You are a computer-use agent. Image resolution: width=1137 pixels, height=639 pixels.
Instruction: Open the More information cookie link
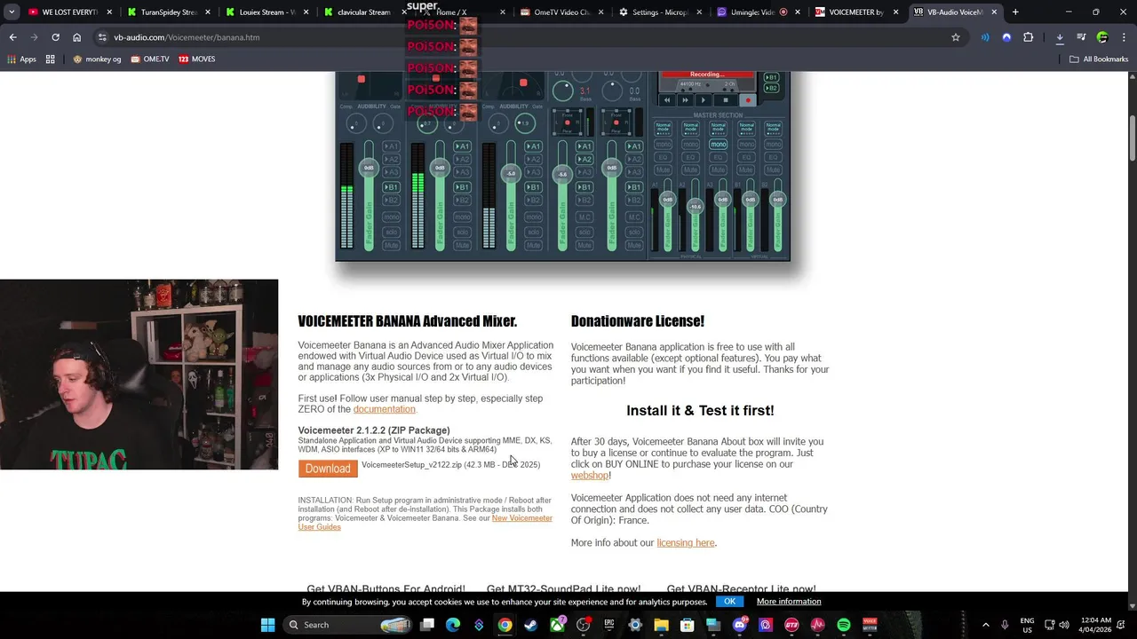click(789, 601)
